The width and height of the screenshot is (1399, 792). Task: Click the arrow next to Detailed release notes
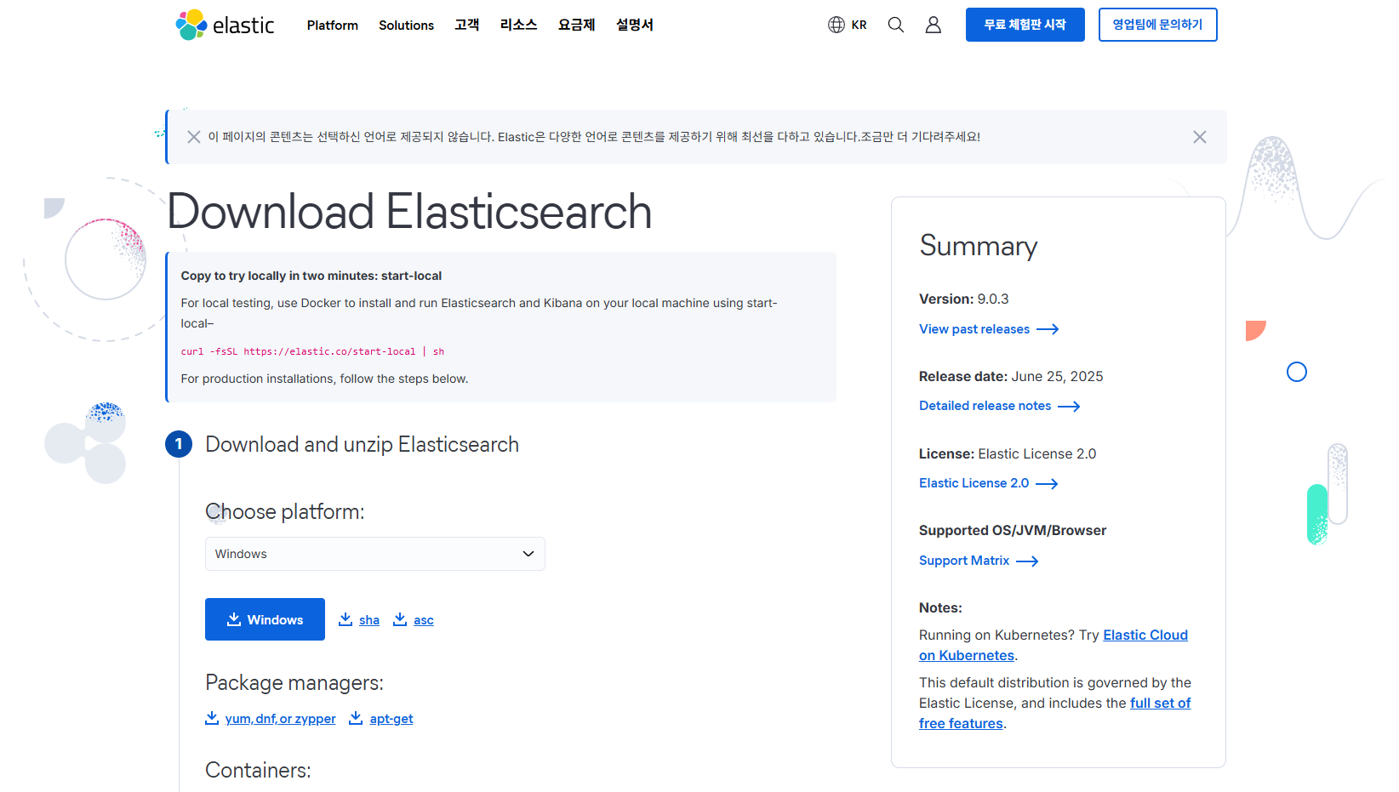(1069, 407)
